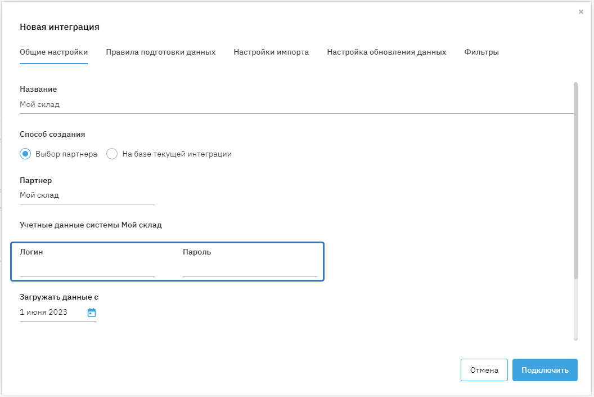Open the Настройка обновления данных tab
Screen dimensions: 594x397
coord(386,52)
